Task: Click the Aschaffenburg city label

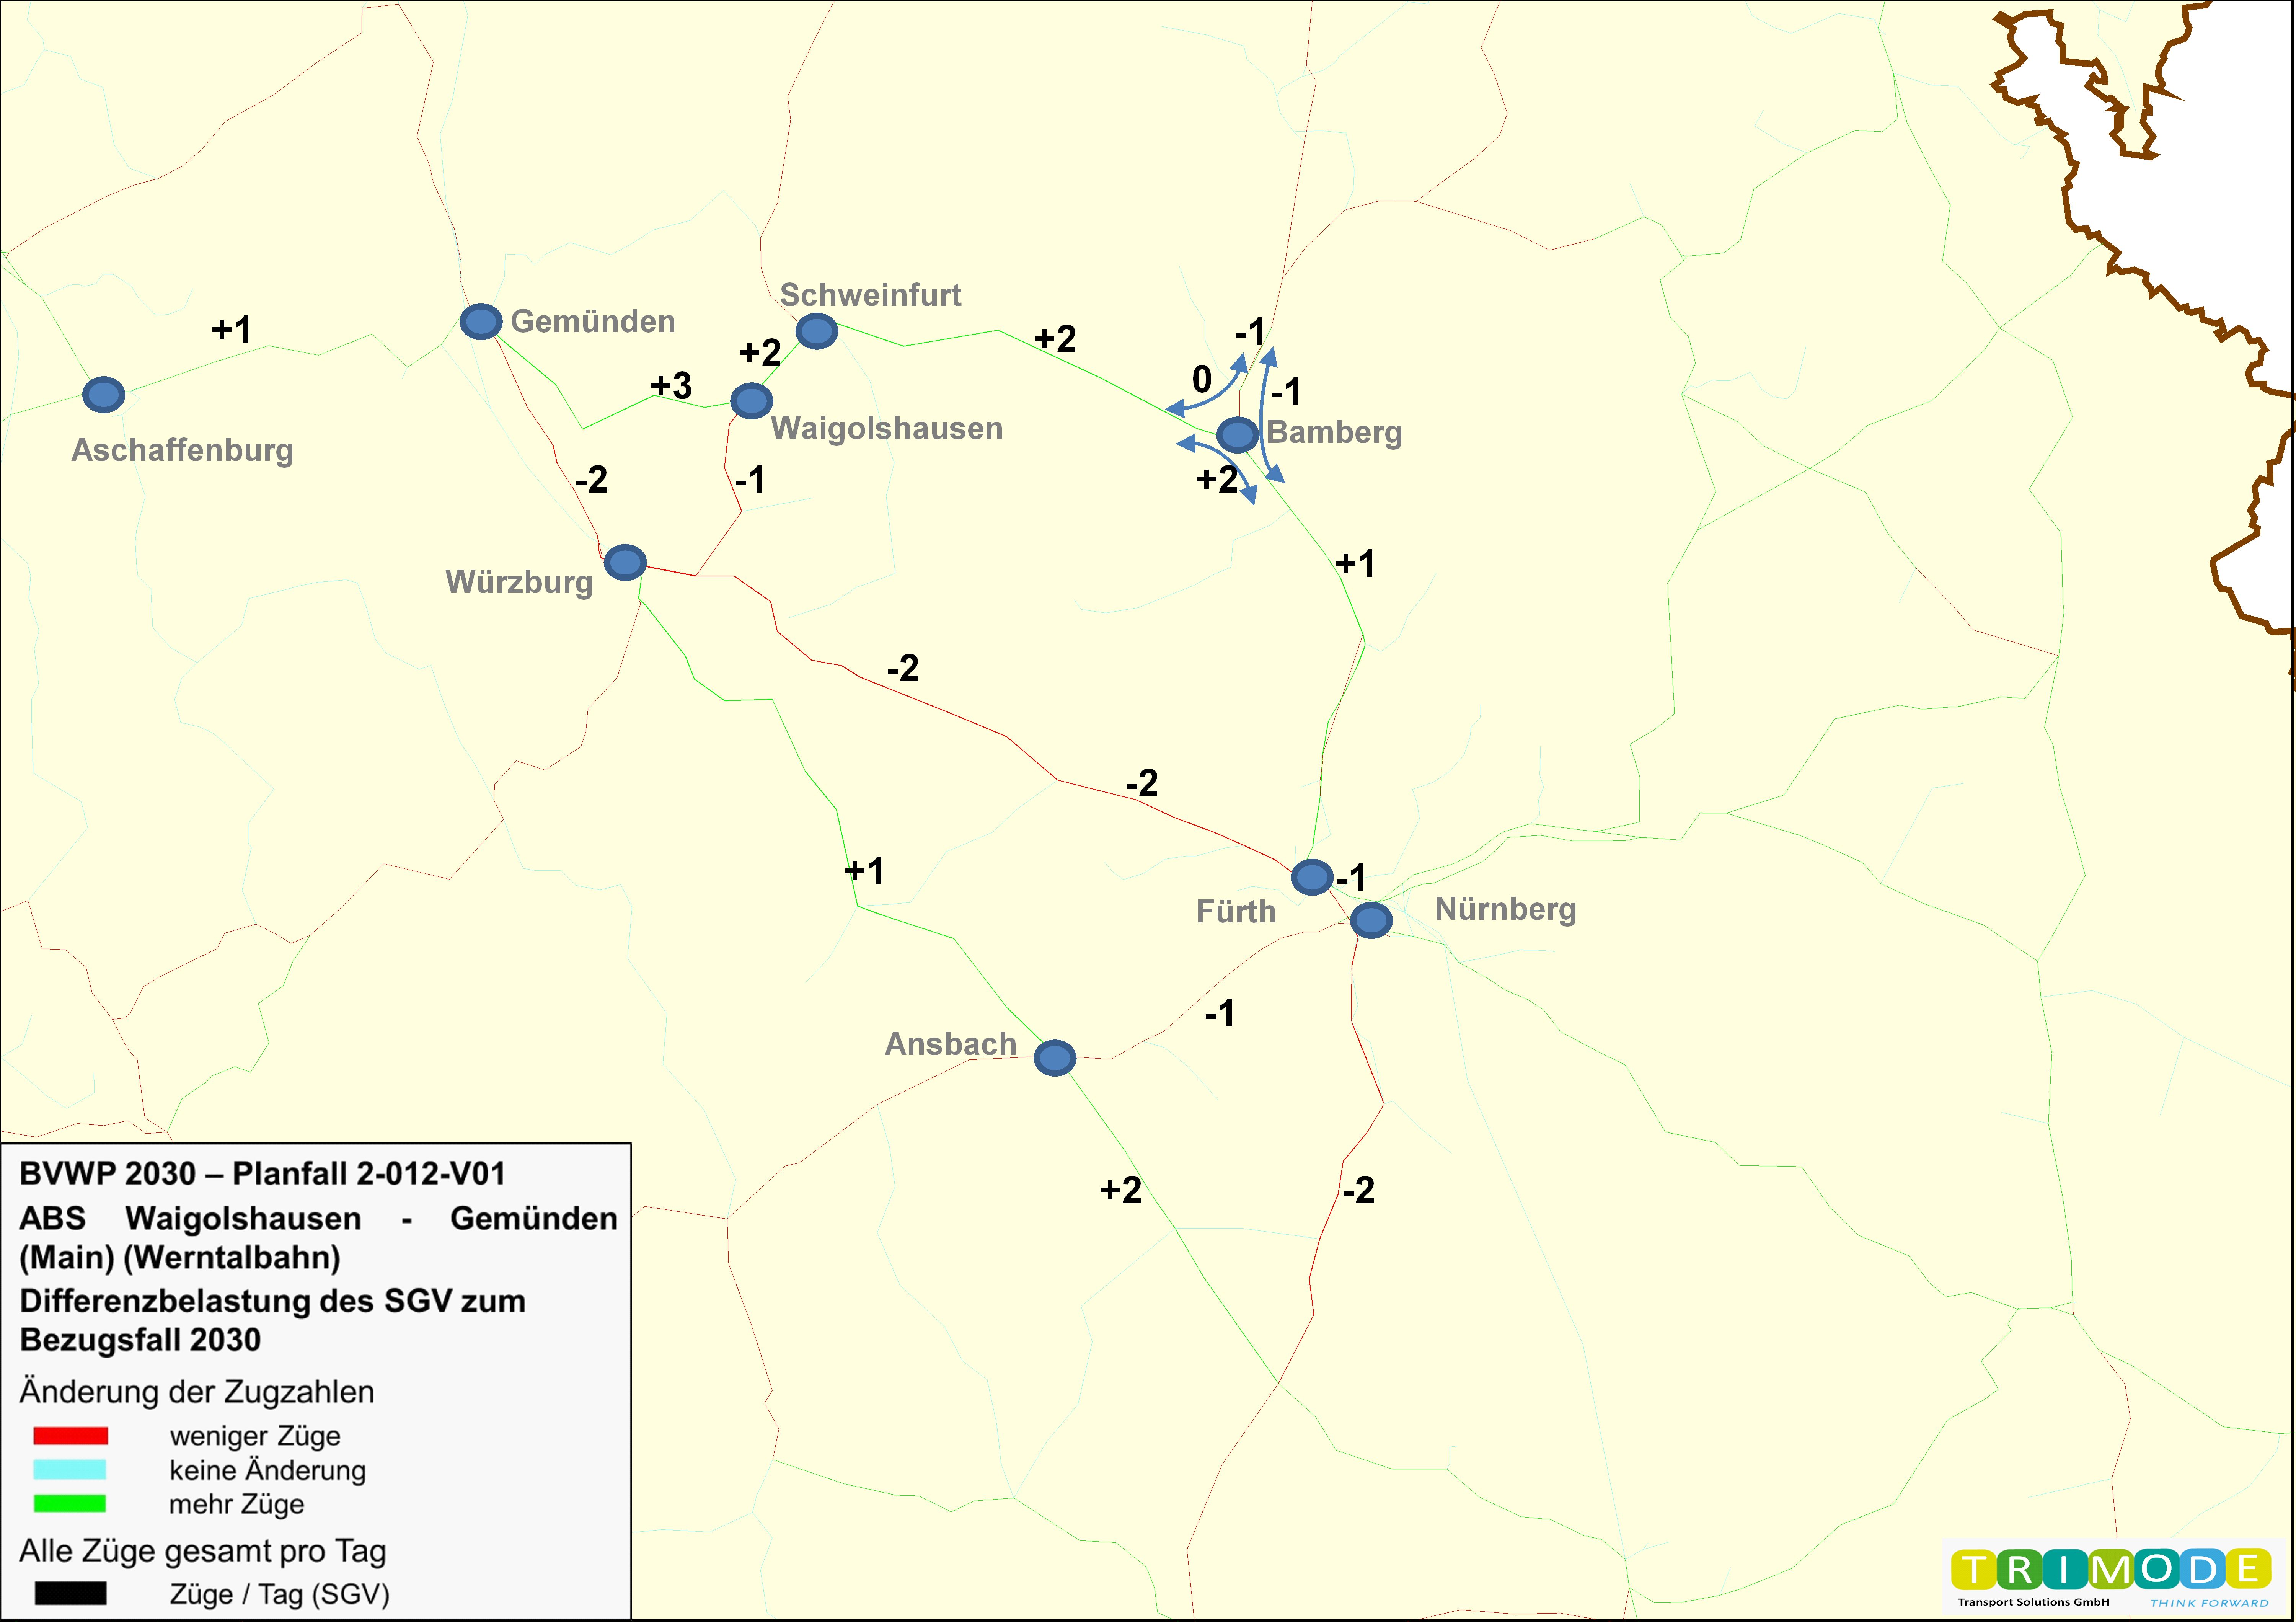Action: coord(183,451)
